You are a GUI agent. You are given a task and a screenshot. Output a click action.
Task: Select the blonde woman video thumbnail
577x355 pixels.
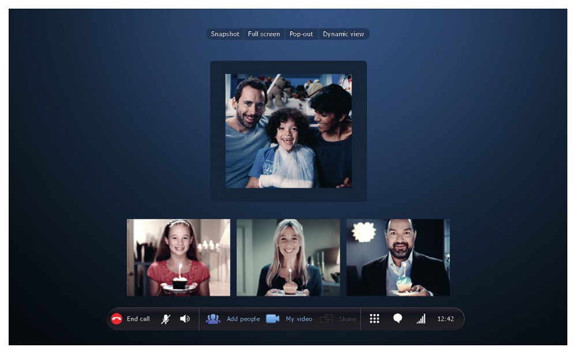click(288, 257)
